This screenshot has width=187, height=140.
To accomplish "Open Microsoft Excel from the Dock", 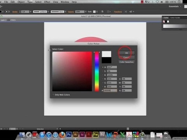I will pyautogui.click(x=122, y=135).
